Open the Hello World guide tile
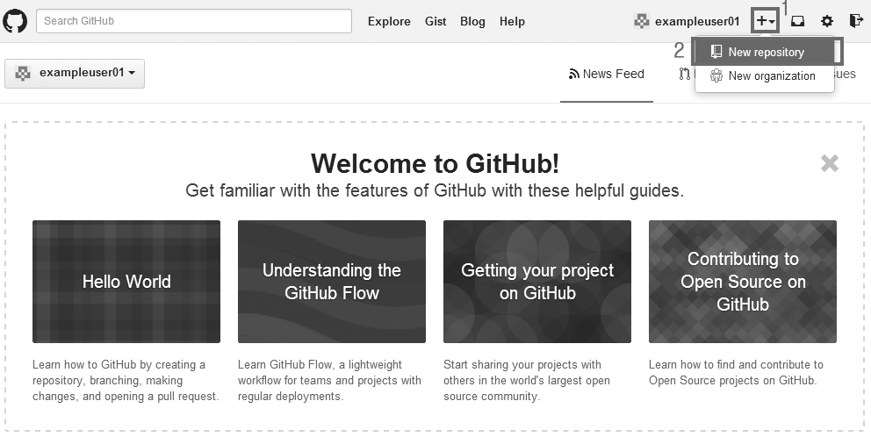 tap(126, 282)
